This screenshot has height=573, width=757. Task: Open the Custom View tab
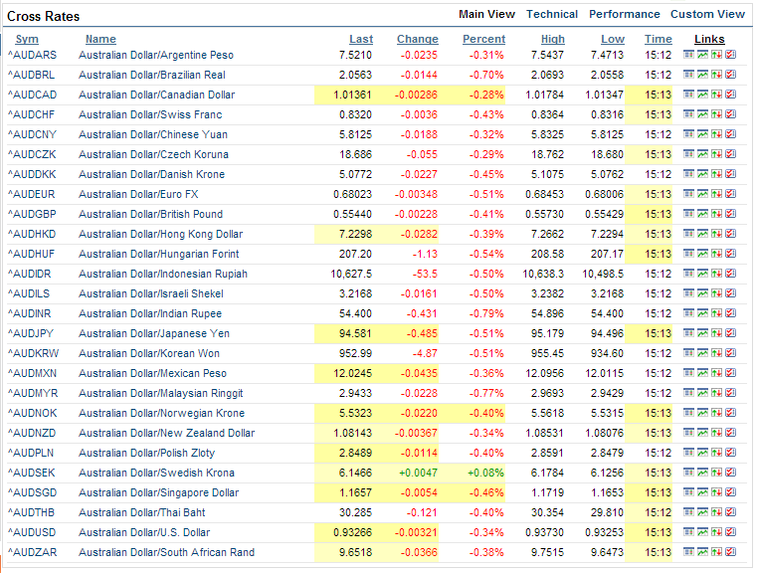707,14
